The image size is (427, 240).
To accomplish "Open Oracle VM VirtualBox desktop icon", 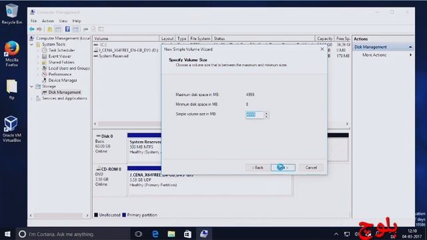I will [12, 129].
